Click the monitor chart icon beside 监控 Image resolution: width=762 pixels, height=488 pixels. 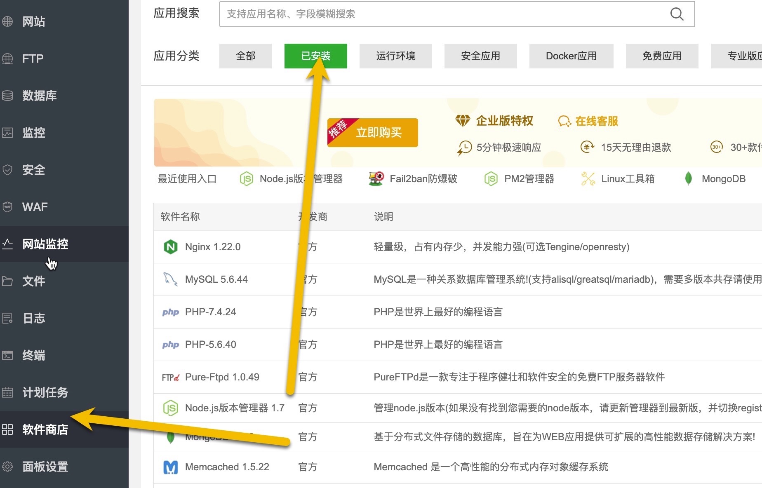coord(7,133)
